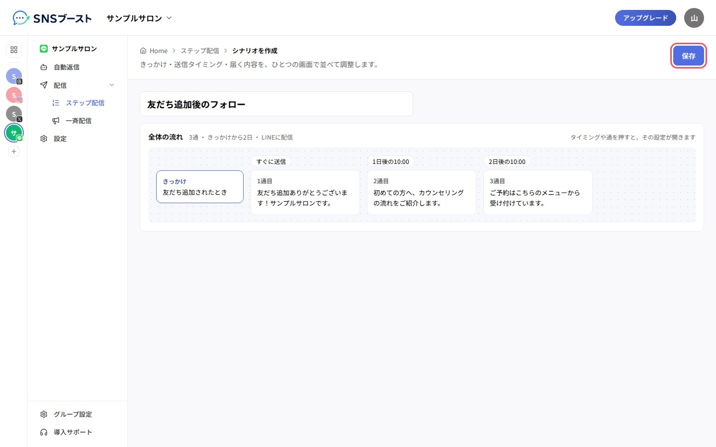Image resolution: width=716 pixels, height=447 pixels.
Task: Switch to the Instagram account avatar
Action: click(x=14, y=95)
